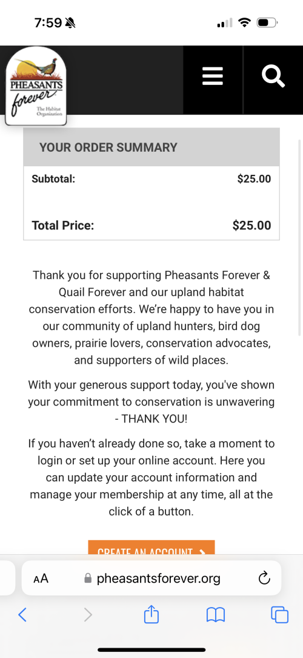This screenshot has width=303, height=658.
Task: Tap the Subtotal $25.00 amount
Action: 254,179
